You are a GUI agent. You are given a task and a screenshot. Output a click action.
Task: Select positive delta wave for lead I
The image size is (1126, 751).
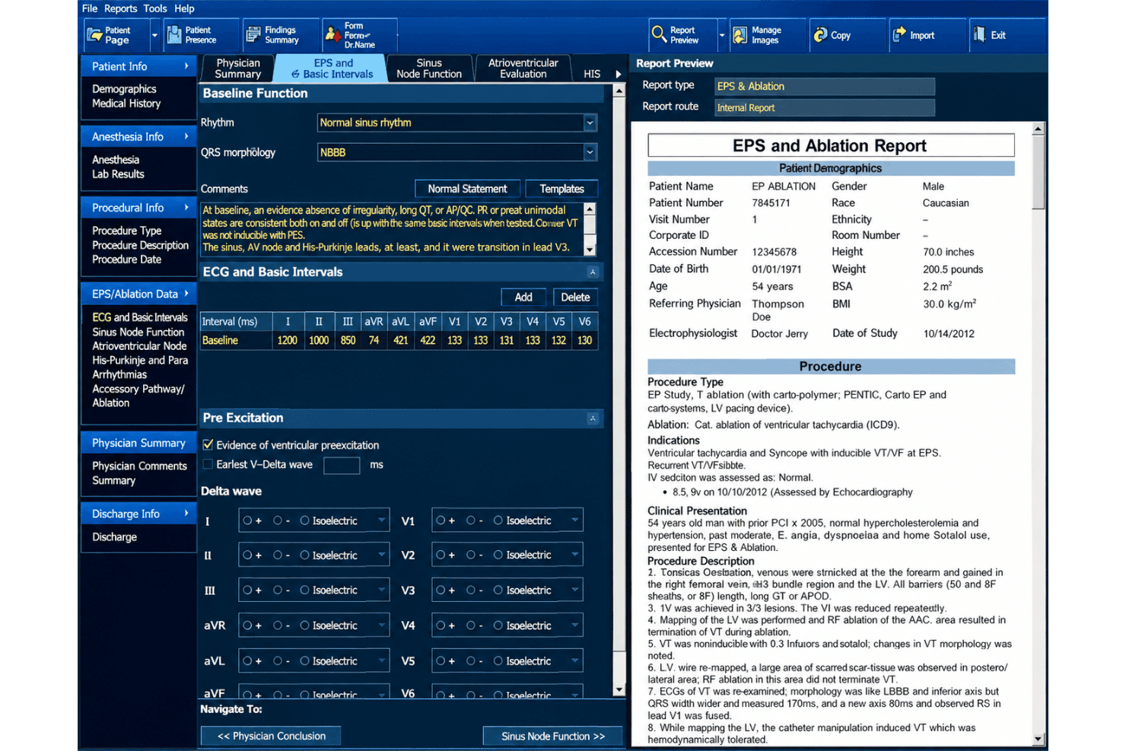pyautogui.click(x=247, y=520)
